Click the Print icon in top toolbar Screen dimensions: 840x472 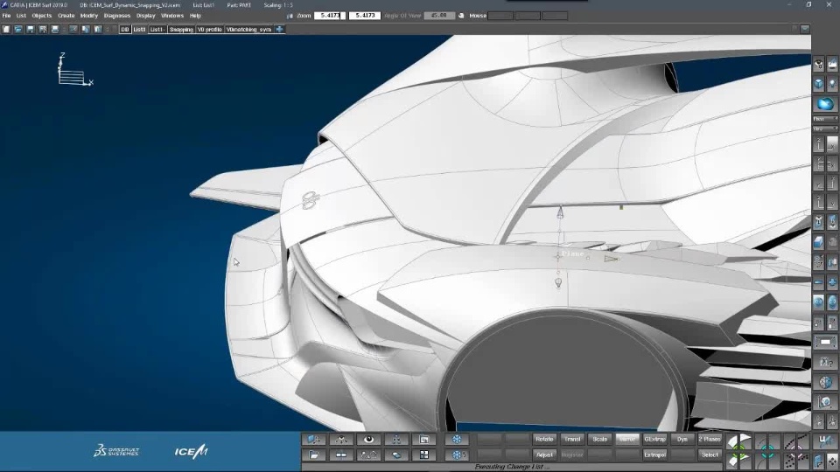55,30
